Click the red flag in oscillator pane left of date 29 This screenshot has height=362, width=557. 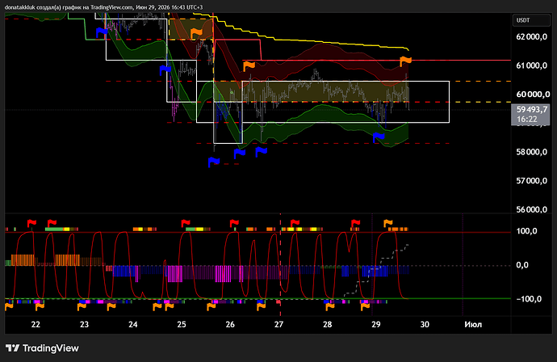[355, 224]
